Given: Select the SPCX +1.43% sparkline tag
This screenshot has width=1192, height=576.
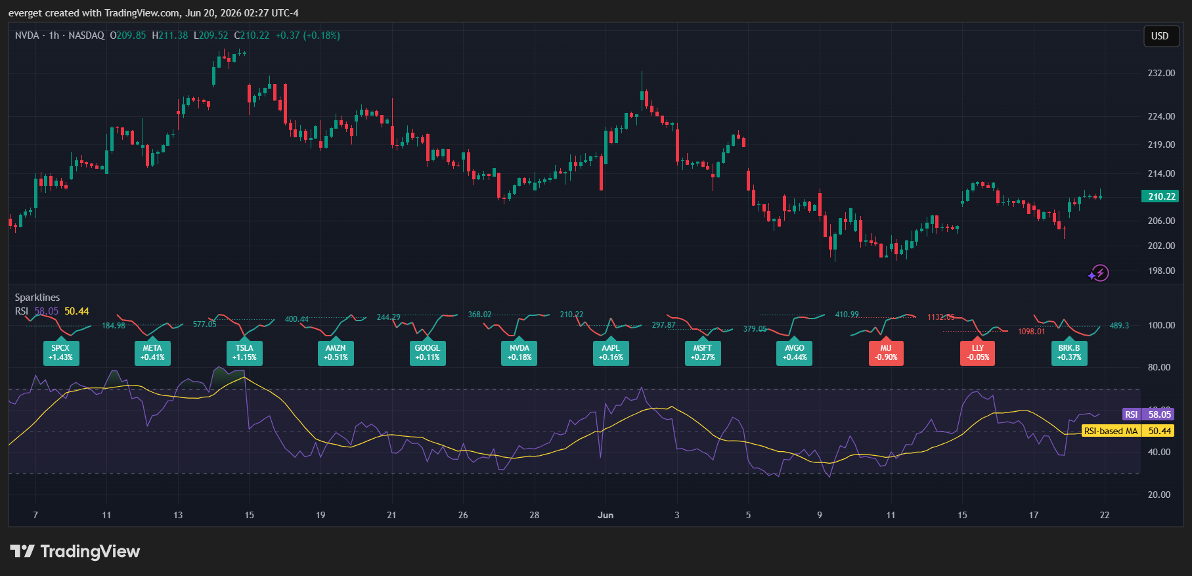Looking at the screenshot, I should coord(60,353).
